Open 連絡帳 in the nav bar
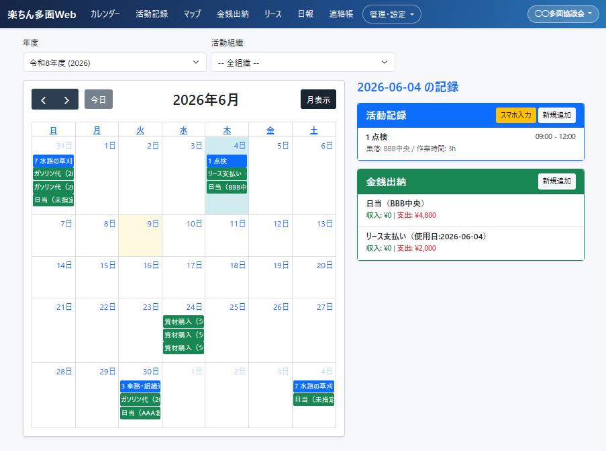 [x=341, y=14]
